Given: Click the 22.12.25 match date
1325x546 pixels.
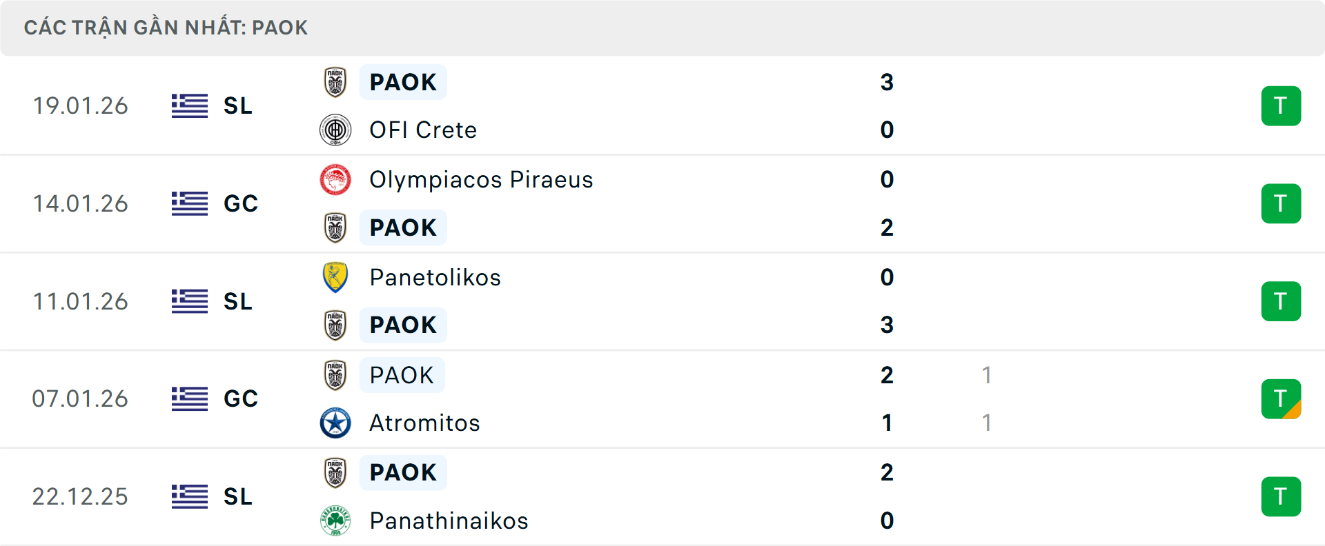Looking at the screenshot, I should [80, 496].
